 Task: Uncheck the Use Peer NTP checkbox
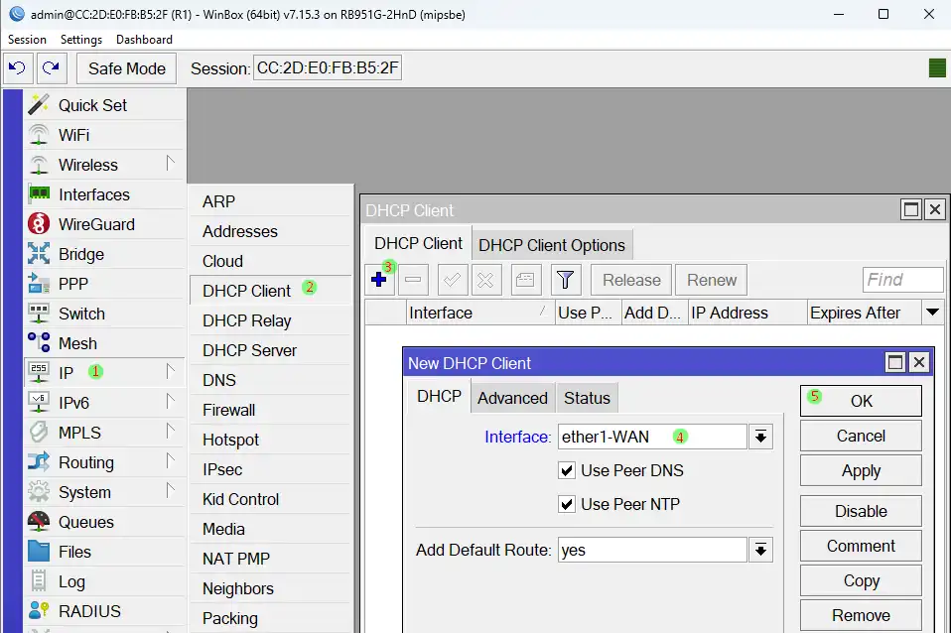point(567,504)
